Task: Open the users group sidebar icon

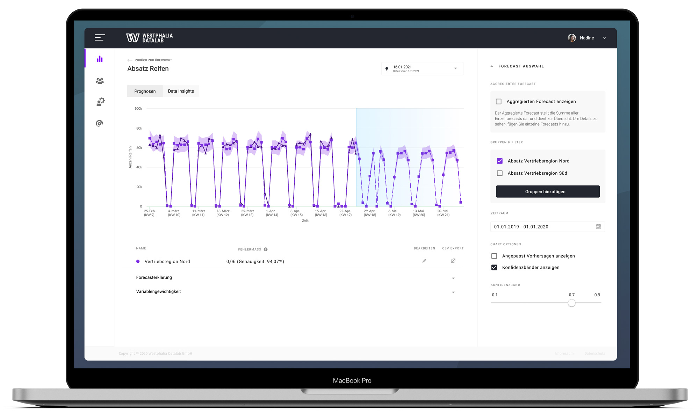Action: pyautogui.click(x=100, y=81)
